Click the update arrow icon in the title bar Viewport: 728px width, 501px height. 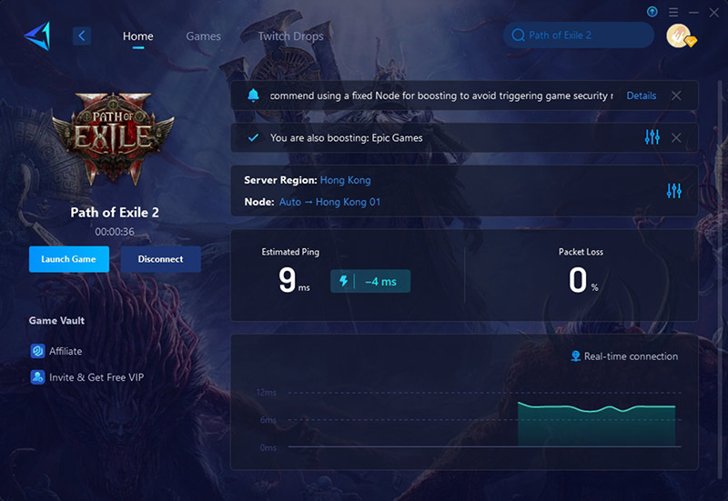652,12
